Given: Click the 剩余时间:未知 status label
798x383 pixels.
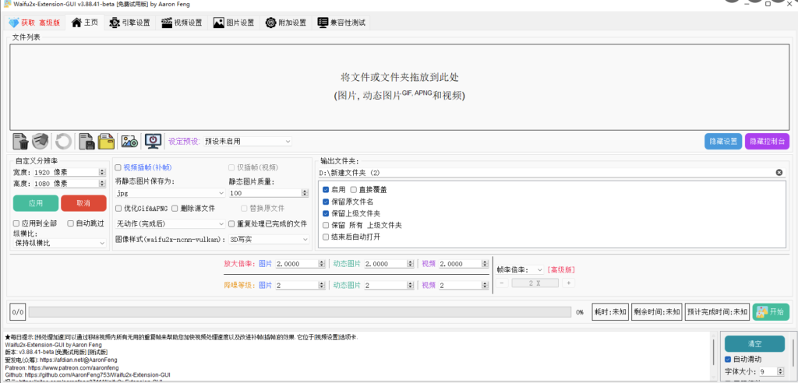Looking at the screenshot, I should coord(656,312).
